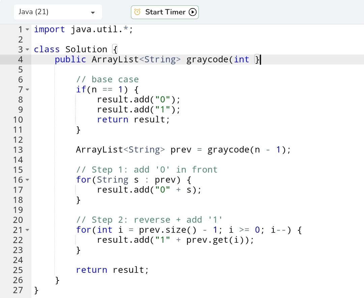Click the closing brace on line 26
This screenshot has height=298, width=364.
pos(57,280)
